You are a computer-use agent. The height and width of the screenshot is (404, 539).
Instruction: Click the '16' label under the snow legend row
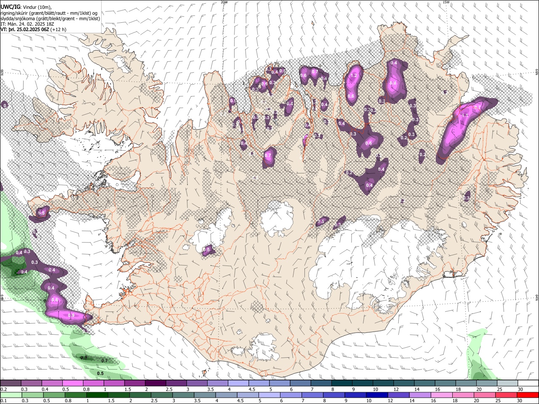[438, 389]
